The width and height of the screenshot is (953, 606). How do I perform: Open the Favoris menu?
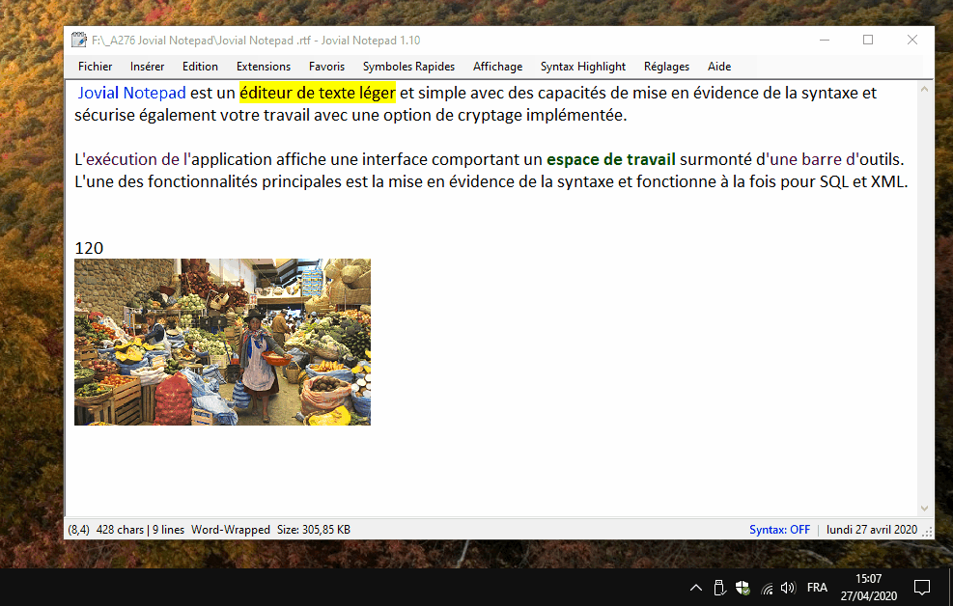click(x=326, y=67)
